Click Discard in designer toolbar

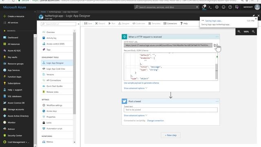100,24
